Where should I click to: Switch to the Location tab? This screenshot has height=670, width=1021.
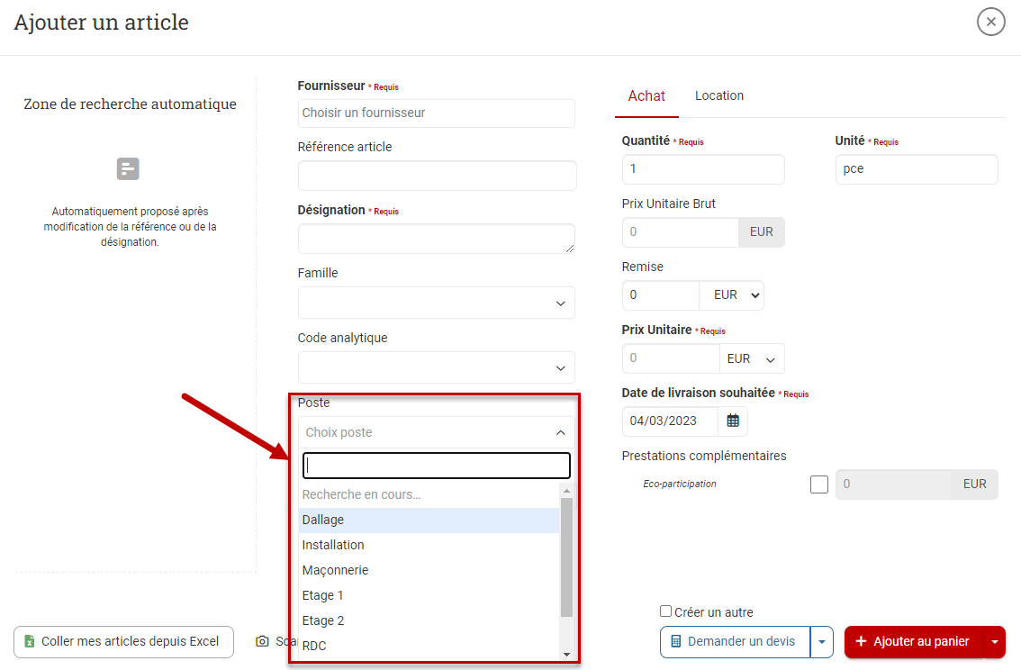(x=718, y=95)
